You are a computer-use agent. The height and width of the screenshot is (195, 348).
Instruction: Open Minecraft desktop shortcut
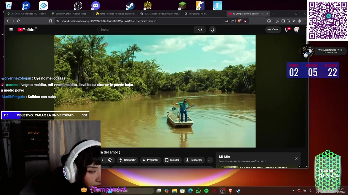coord(183,5)
